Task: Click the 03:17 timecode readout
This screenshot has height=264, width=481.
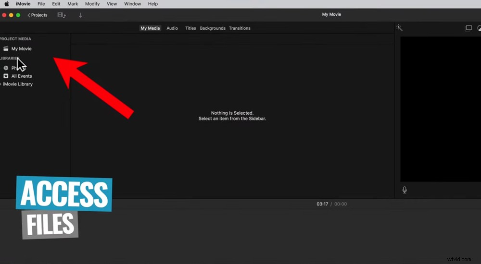Action: [322, 204]
